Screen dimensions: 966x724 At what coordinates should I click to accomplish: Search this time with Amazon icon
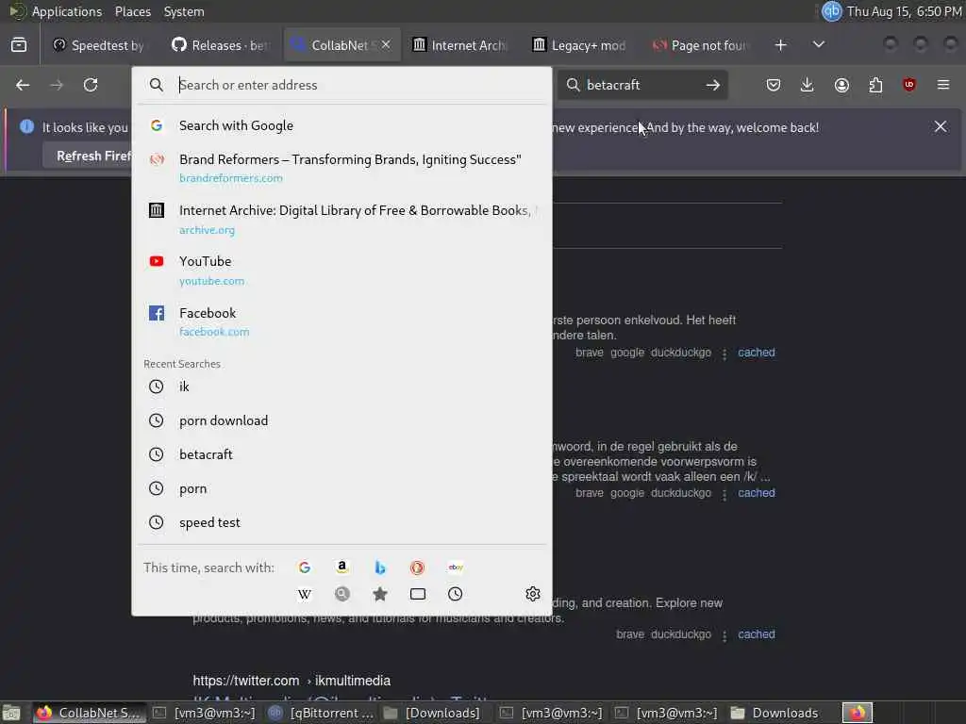point(342,568)
